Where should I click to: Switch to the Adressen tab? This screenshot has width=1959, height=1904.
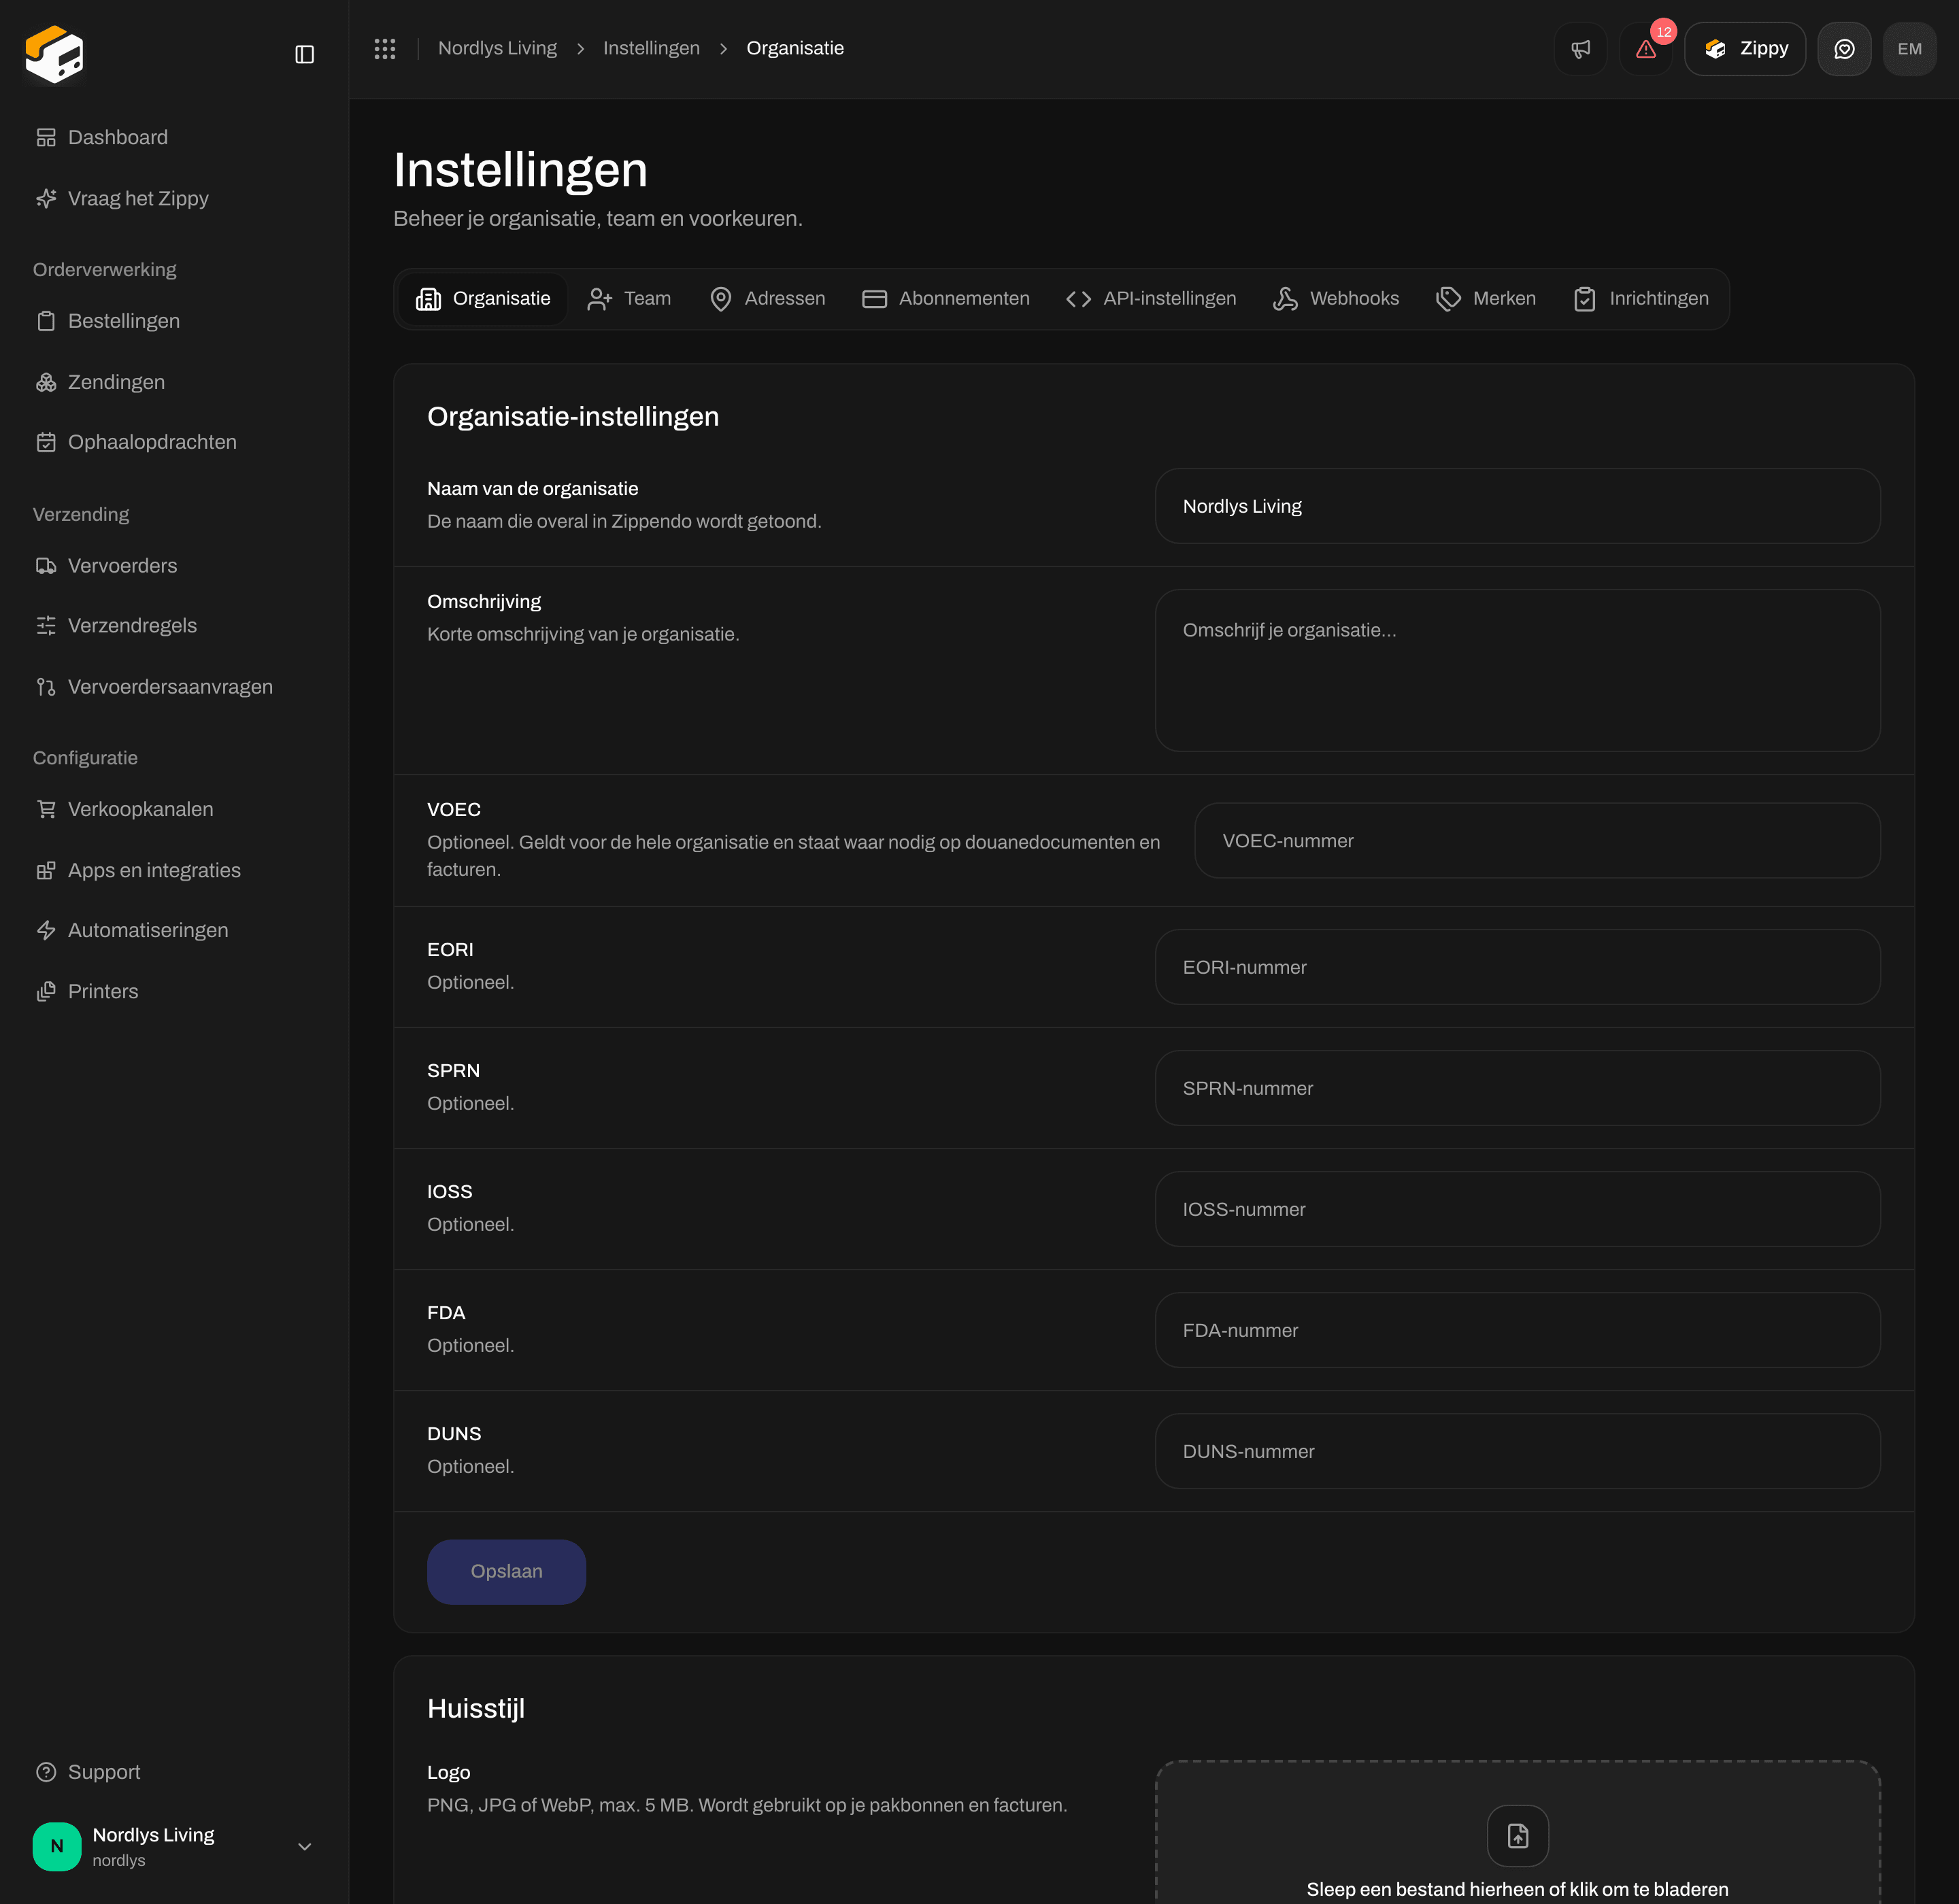(x=767, y=299)
